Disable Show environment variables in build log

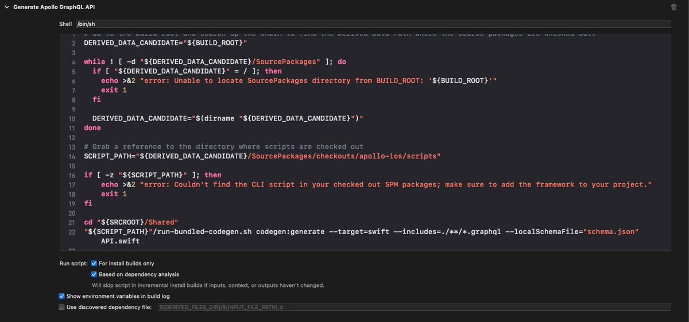pos(61,296)
